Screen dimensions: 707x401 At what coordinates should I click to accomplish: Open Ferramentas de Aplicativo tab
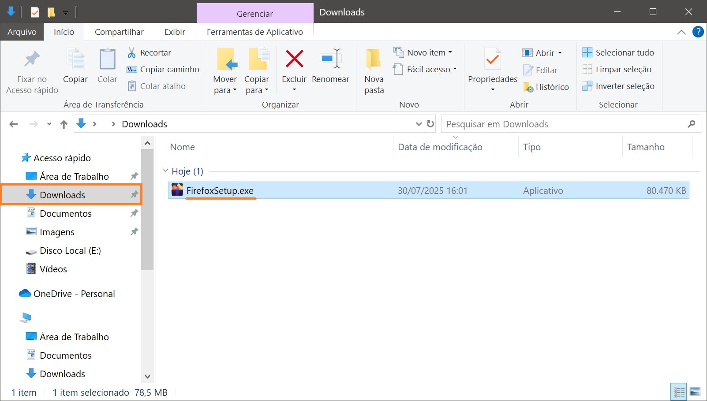tap(255, 32)
